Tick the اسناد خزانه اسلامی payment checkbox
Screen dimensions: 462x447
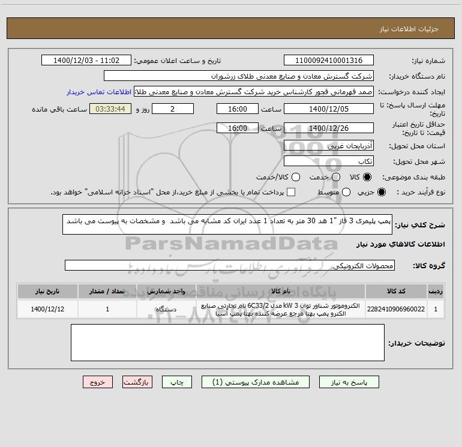291,192
